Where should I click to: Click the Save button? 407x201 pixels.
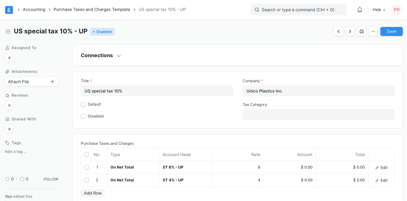tap(391, 31)
